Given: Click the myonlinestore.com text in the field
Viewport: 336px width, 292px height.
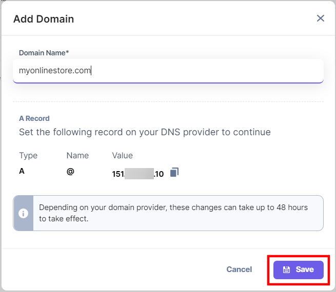Looking at the screenshot, I should click(55, 71).
